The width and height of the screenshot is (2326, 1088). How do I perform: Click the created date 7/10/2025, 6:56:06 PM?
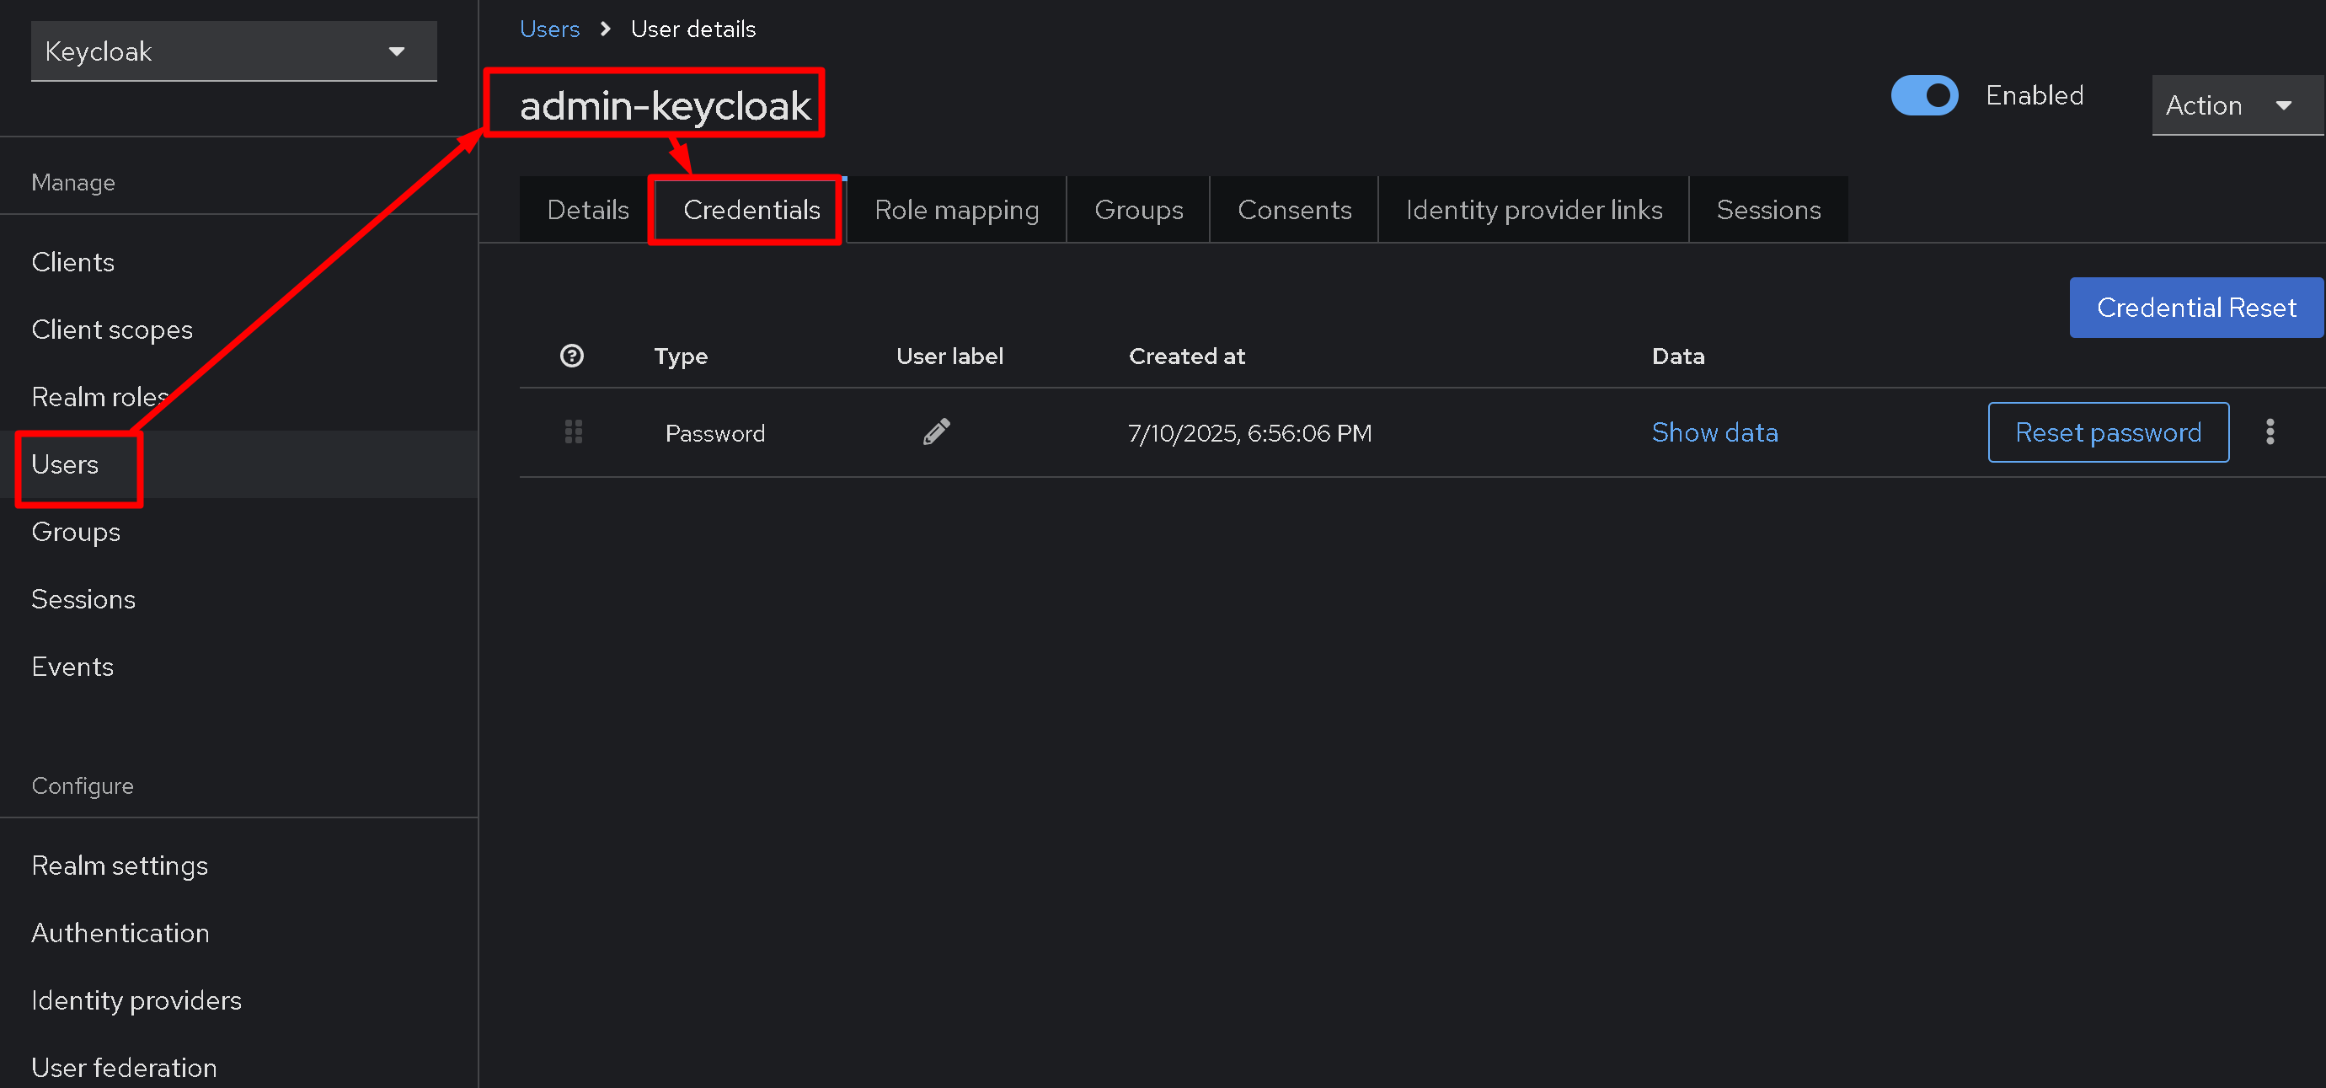pos(1249,434)
